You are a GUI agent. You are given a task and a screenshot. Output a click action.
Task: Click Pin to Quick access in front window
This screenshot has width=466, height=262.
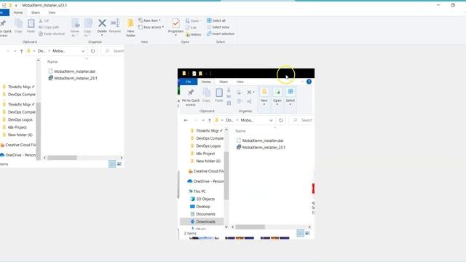click(x=191, y=98)
